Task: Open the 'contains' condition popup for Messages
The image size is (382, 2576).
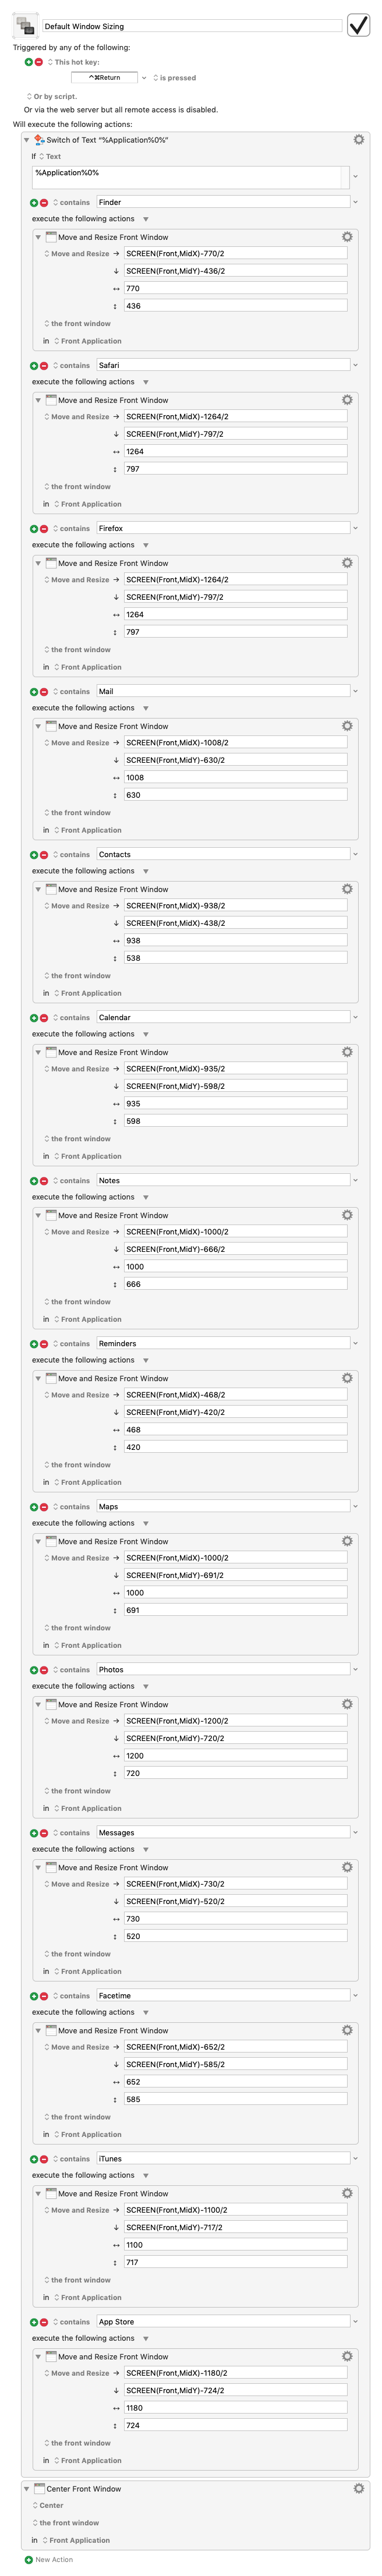Action: (x=71, y=1833)
